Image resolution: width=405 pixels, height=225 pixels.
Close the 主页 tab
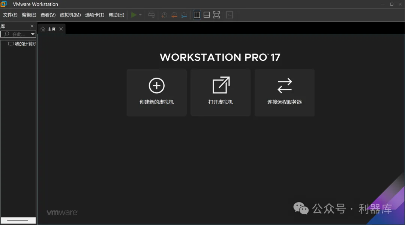pos(61,29)
